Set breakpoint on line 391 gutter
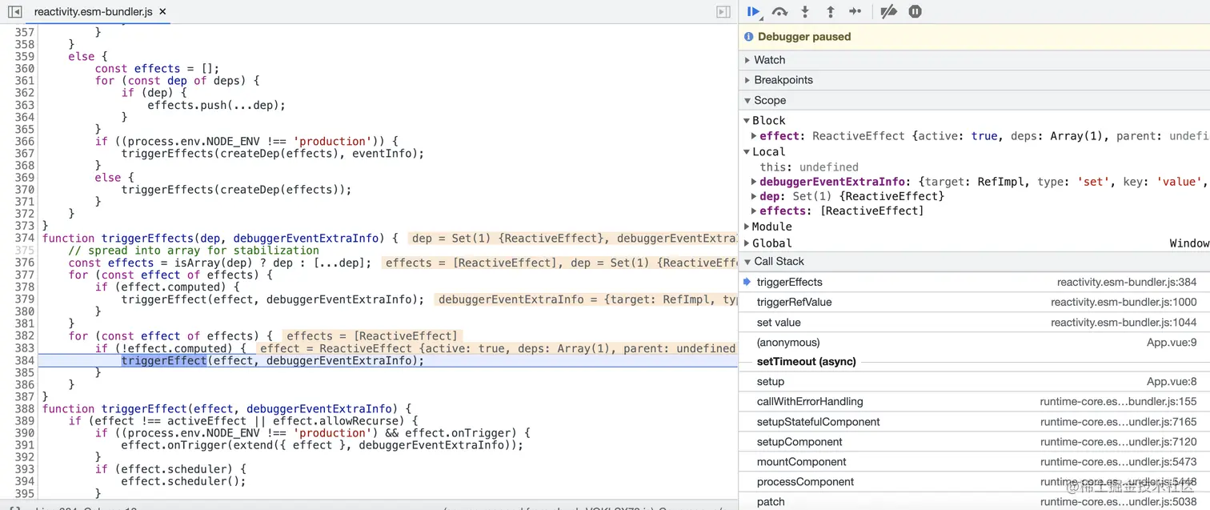 [24, 445]
